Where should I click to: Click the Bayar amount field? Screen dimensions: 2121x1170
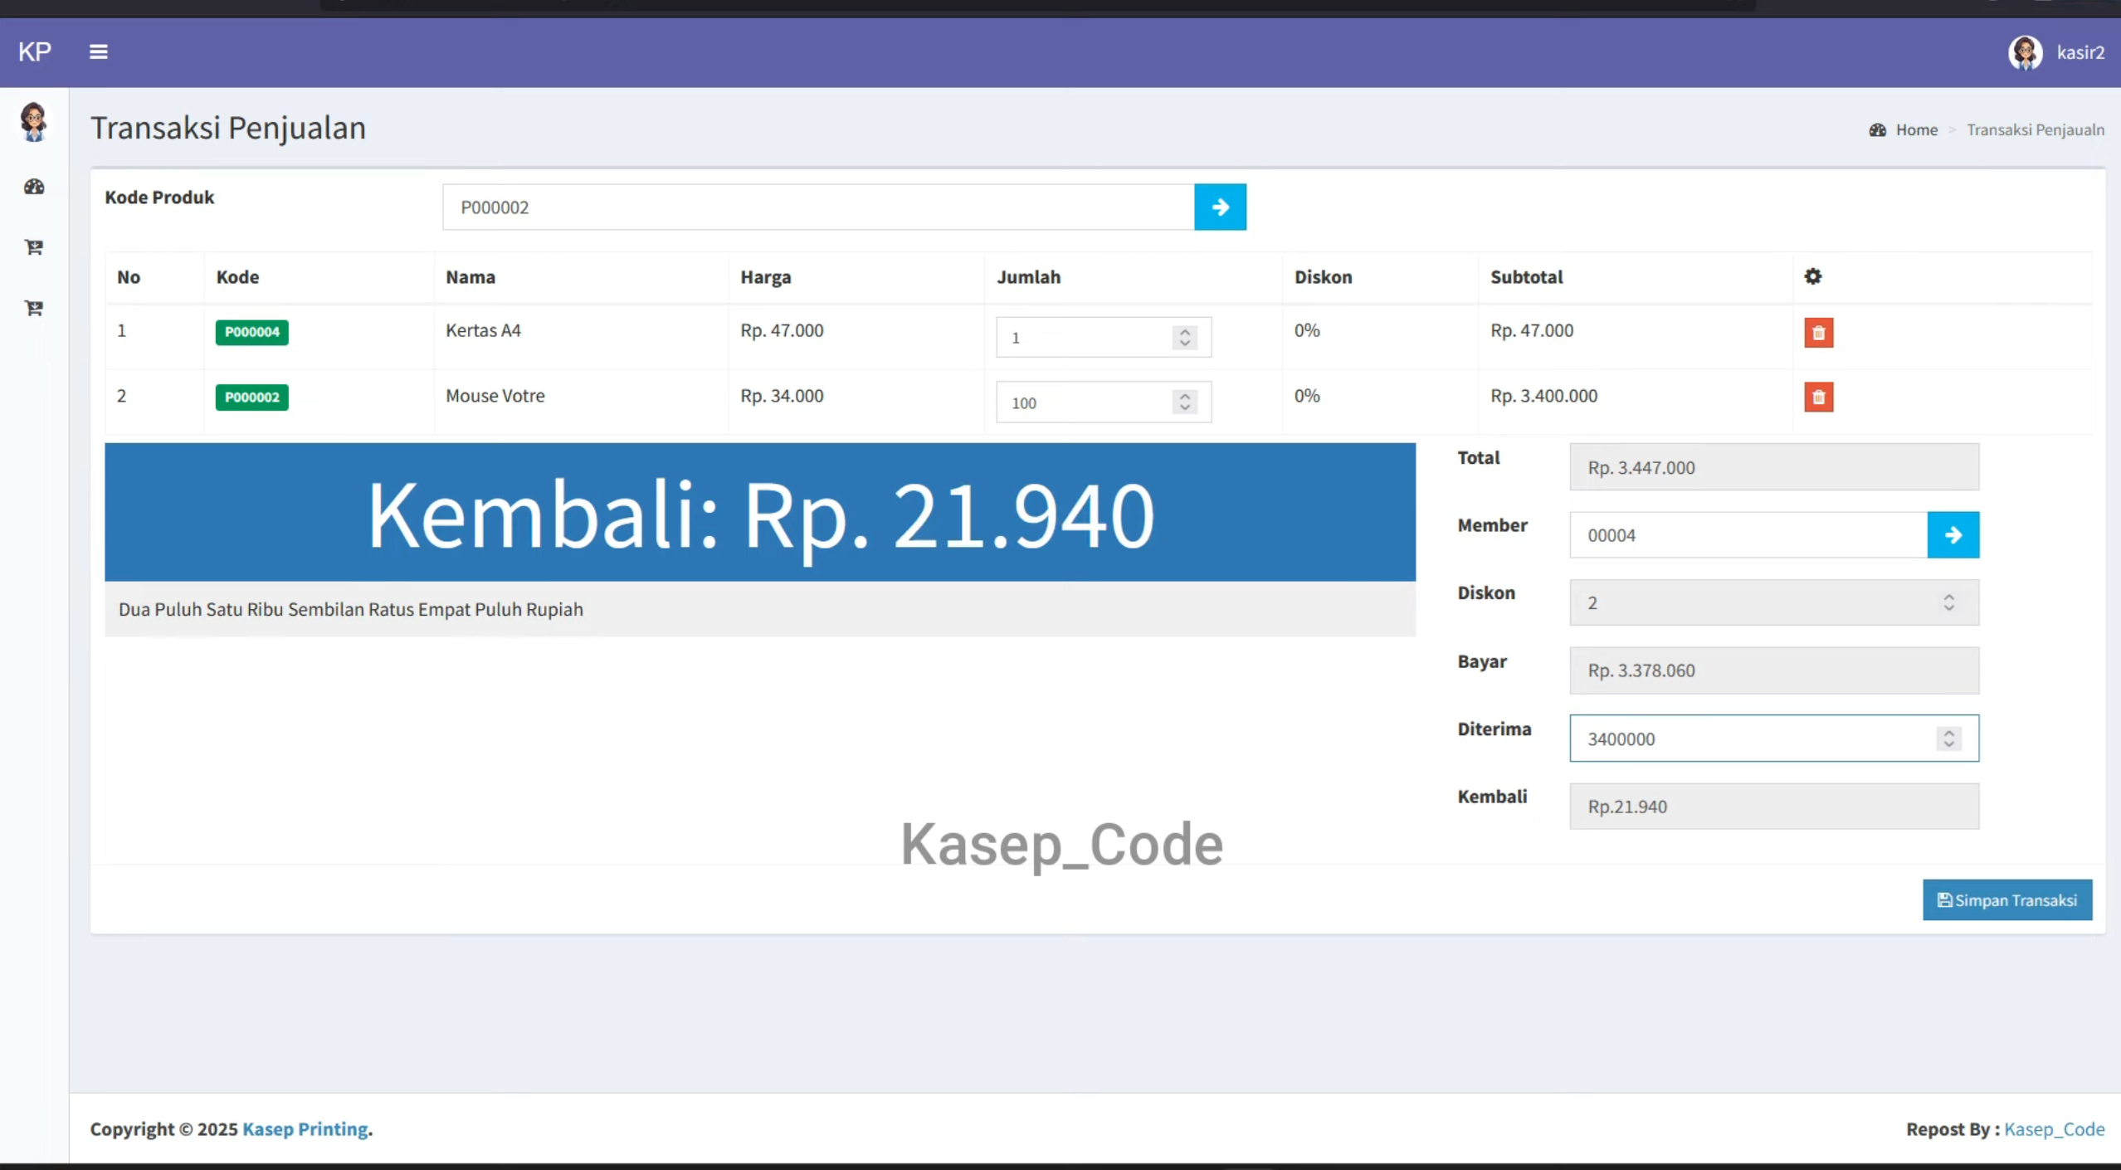(1774, 670)
